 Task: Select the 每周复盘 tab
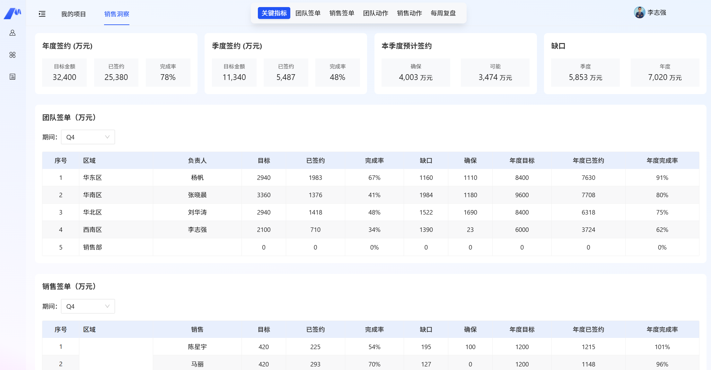(x=443, y=13)
